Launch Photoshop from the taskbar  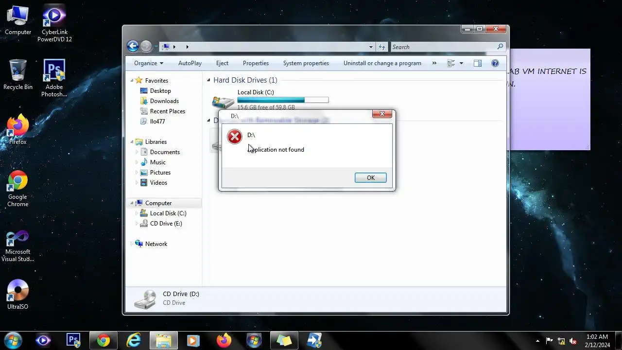(x=73, y=340)
